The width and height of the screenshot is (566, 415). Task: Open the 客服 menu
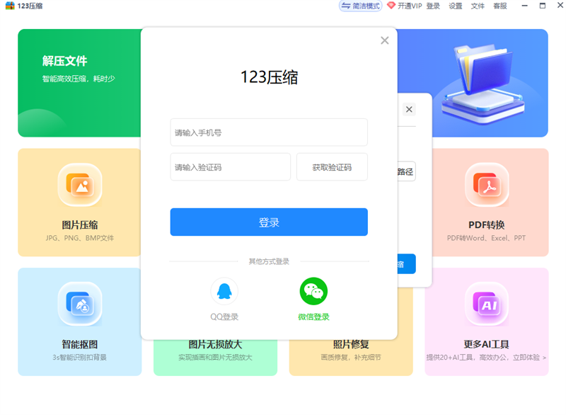[x=500, y=6]
